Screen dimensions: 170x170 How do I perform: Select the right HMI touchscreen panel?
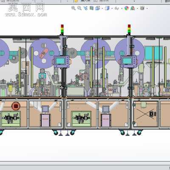tap(128, 62)
